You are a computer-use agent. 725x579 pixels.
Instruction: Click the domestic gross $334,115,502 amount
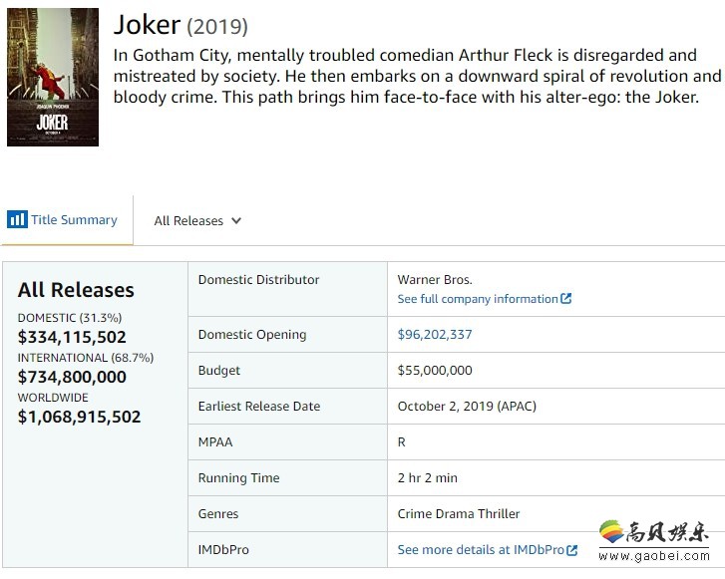(72, 337)
